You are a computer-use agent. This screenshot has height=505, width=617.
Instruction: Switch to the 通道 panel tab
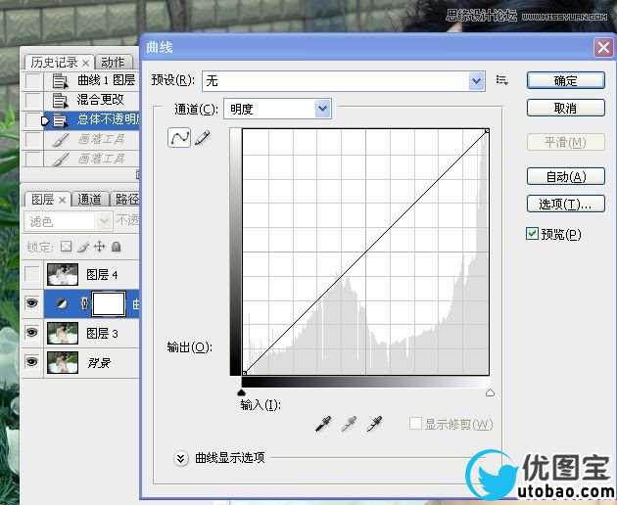(x=89, y=199)
